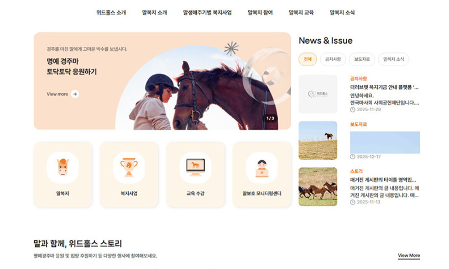Open the 말복지 교육 menu
Screen dimensions: 449x269
301,13
